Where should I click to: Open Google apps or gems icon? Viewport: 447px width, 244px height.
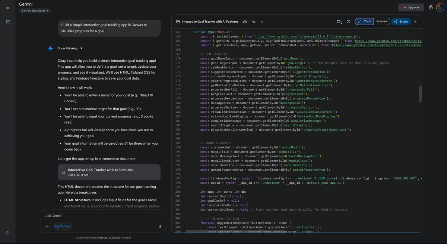pos(431,7)
